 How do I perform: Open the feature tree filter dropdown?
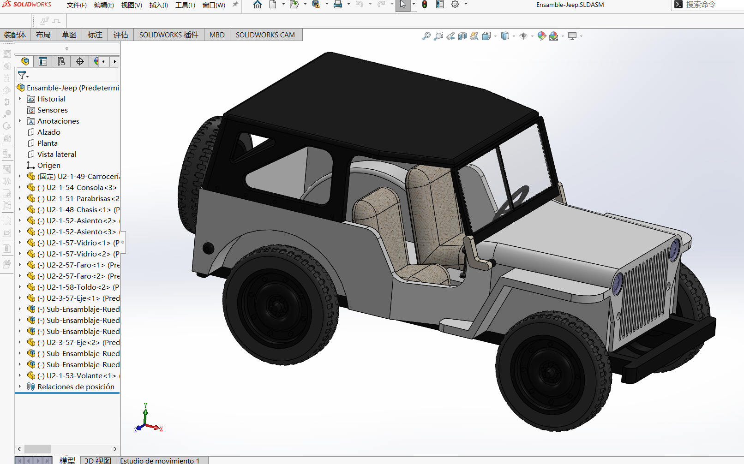[23, 75]
